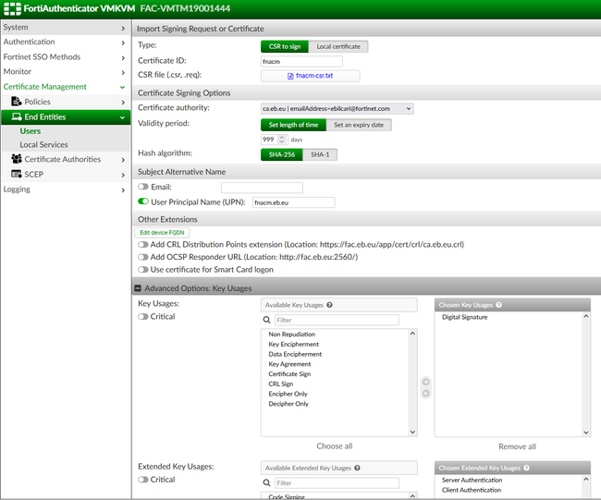
Task: Select Non Repudiation in available key usages
Action: [x=291, y=334]
